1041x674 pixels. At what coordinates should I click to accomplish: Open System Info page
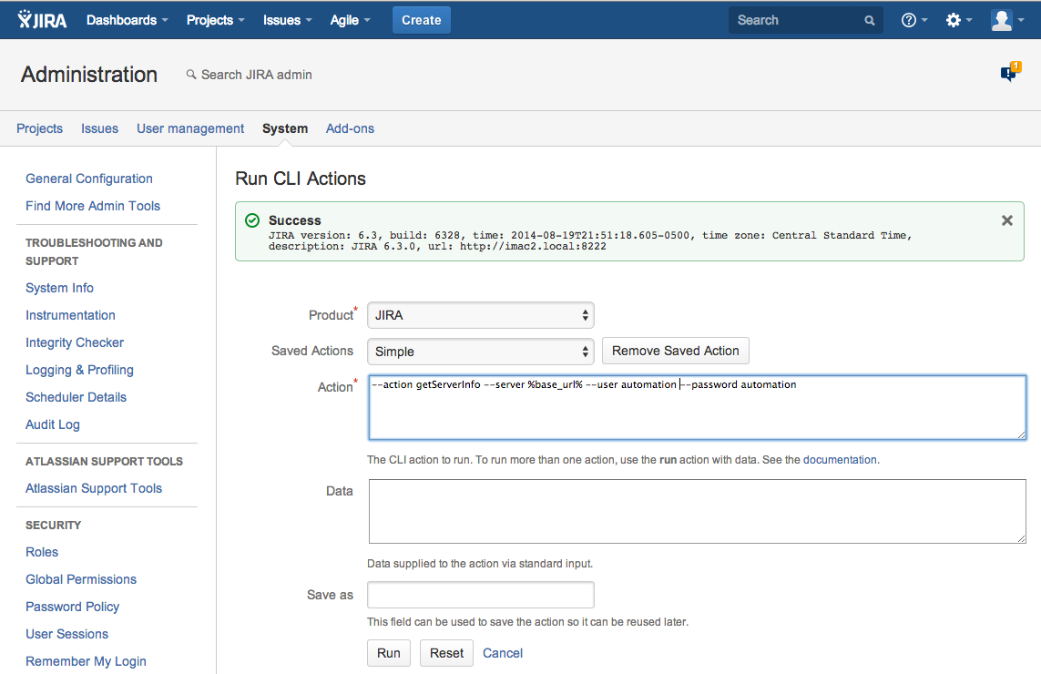click(60, 288)
